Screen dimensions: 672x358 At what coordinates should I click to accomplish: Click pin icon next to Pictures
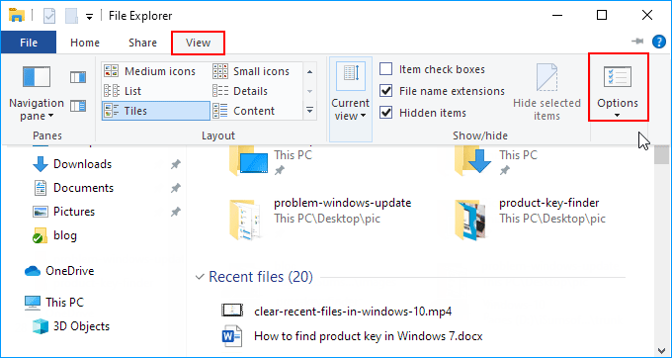point(175,212)
